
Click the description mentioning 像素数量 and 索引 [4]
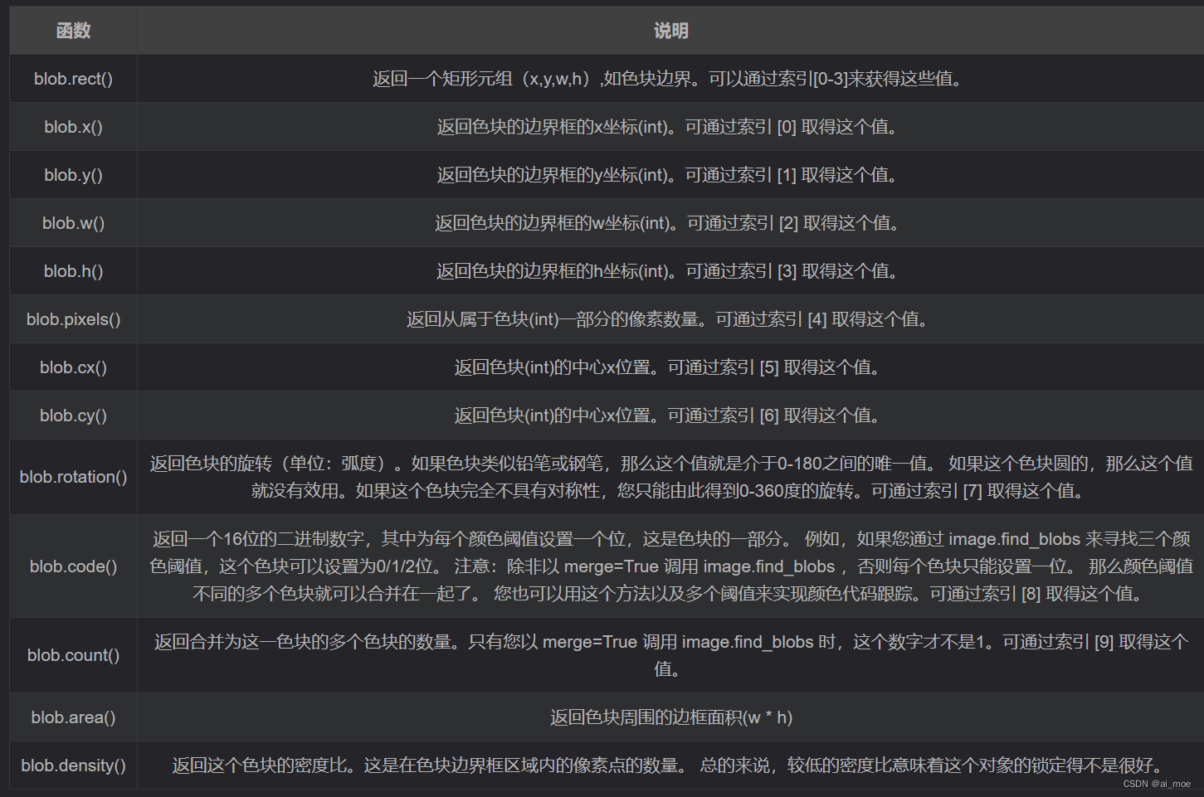[670, 319]
